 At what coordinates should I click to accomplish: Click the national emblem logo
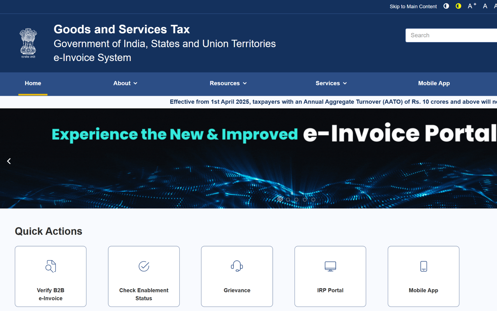tap(28, 43)
